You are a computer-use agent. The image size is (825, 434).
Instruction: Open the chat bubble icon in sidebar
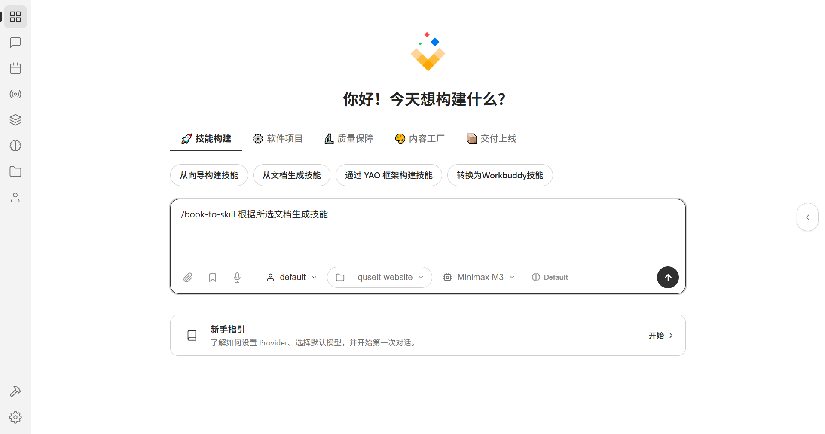tap(15, 43)
